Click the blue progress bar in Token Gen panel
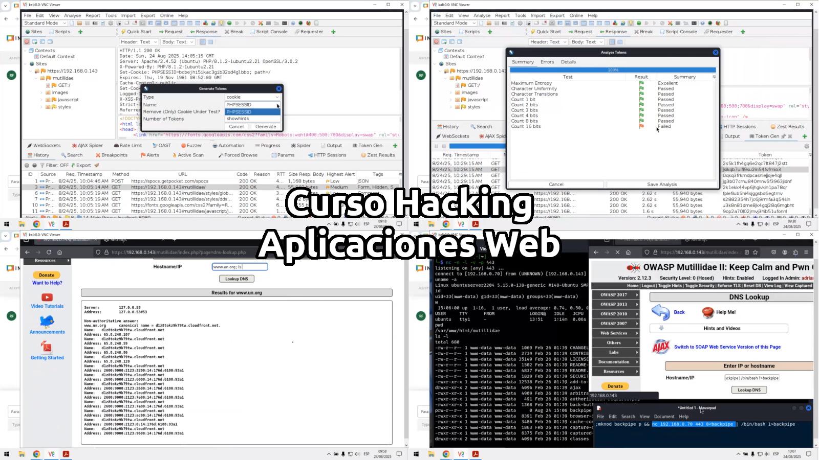Image resolution: width=819 pixels, height=460 pixels. pyautogui.click(x=477, y=146)
